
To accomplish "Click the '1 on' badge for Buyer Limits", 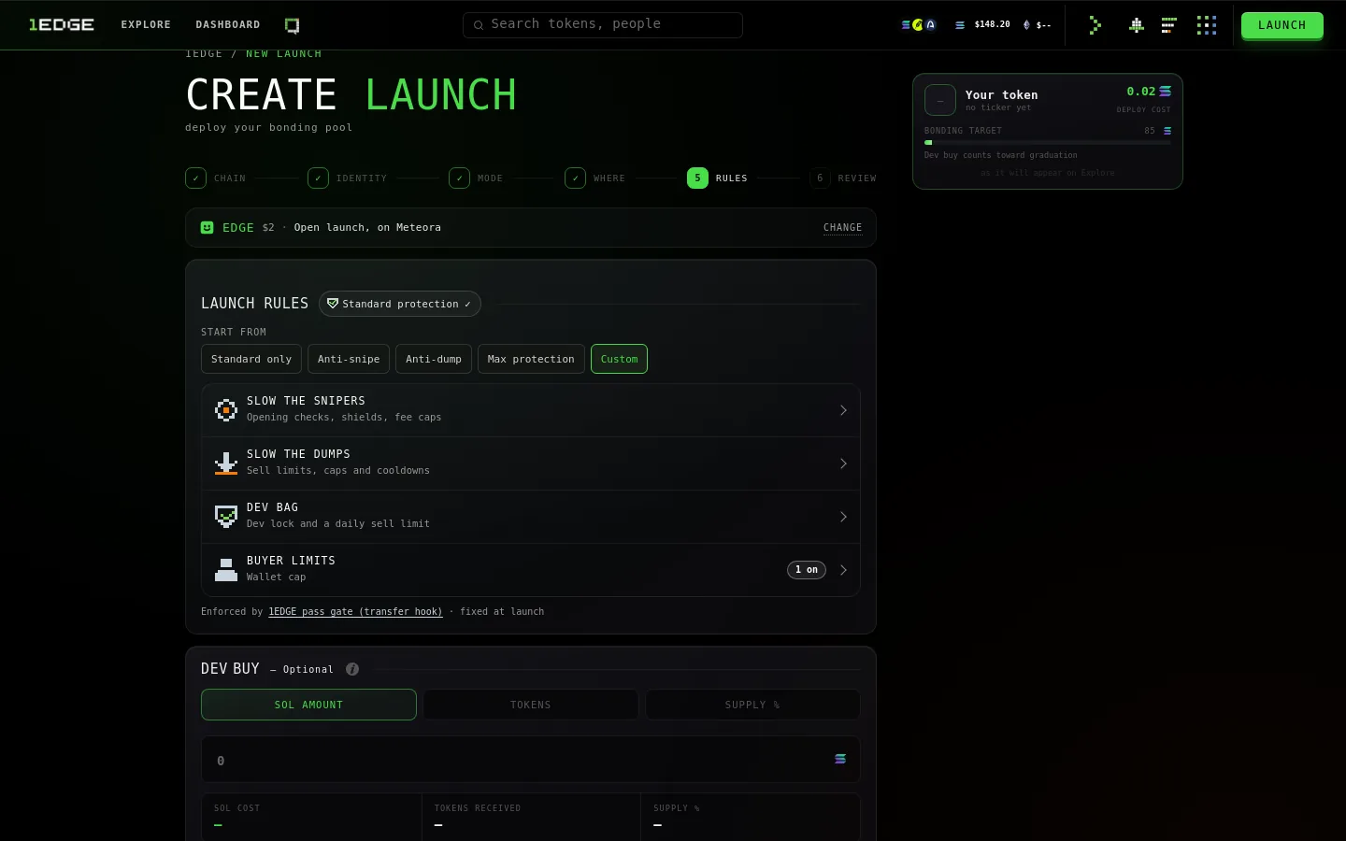I will click(807, 570).
